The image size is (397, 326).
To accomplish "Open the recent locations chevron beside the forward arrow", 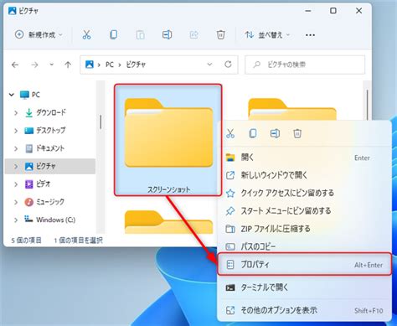I will [51, 65].
